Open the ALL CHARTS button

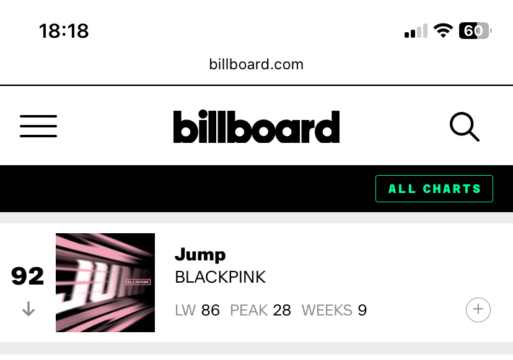point(434,189)
